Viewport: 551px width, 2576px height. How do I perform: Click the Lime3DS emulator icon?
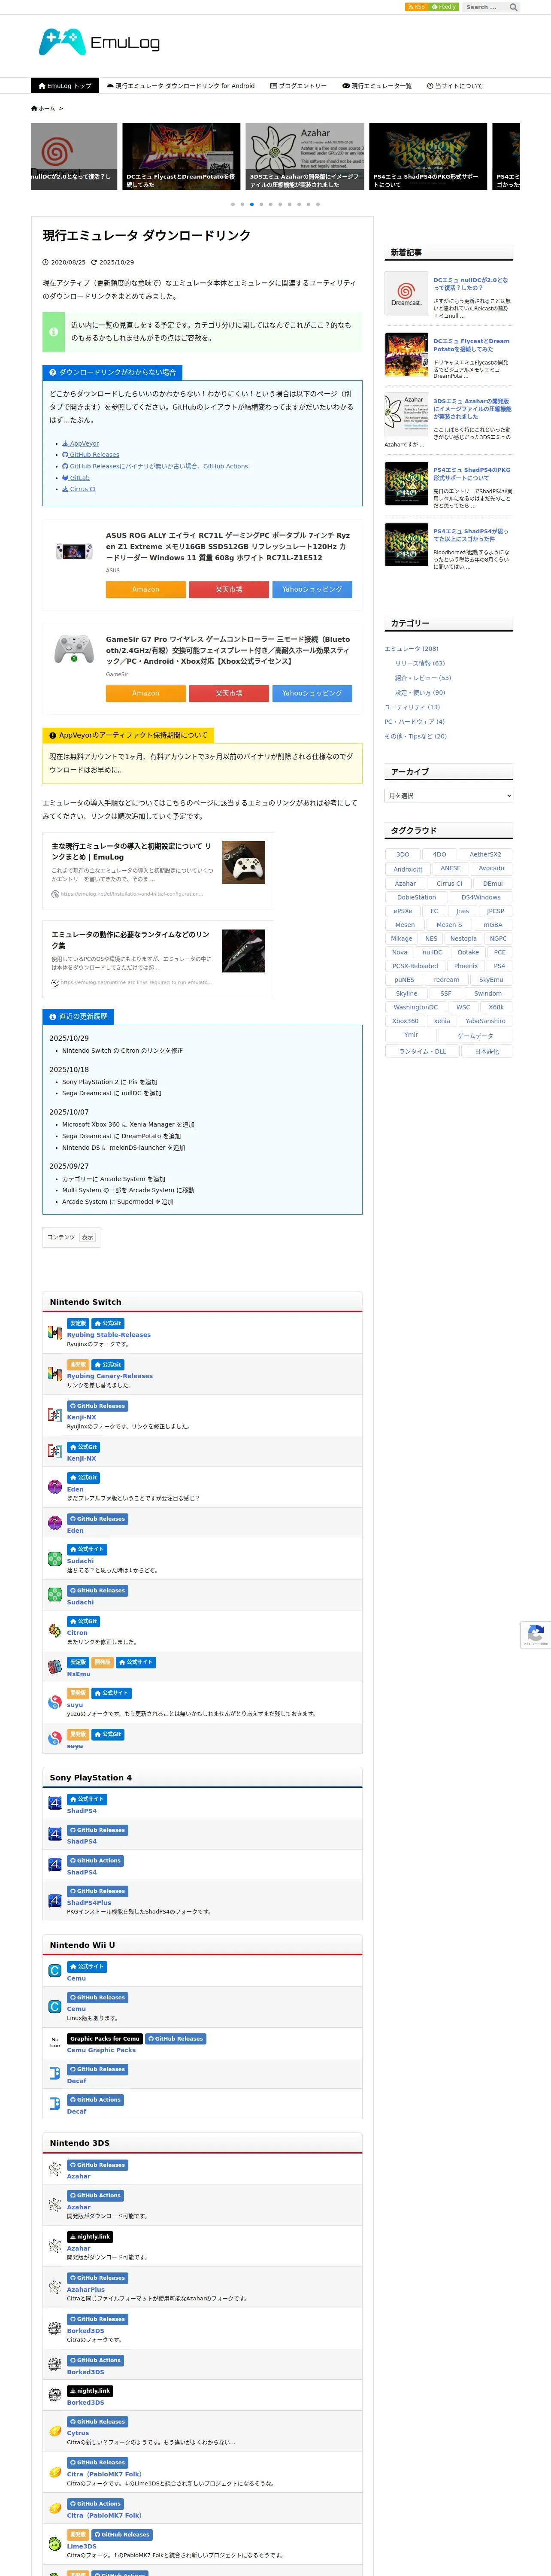tap(55, 2543)
